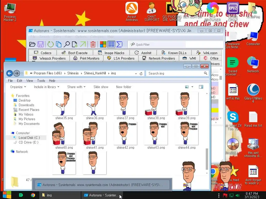Click the Quick Filter field in Autoruns
The height and width of the screenshot is (199, 266).
click(157, 45)
